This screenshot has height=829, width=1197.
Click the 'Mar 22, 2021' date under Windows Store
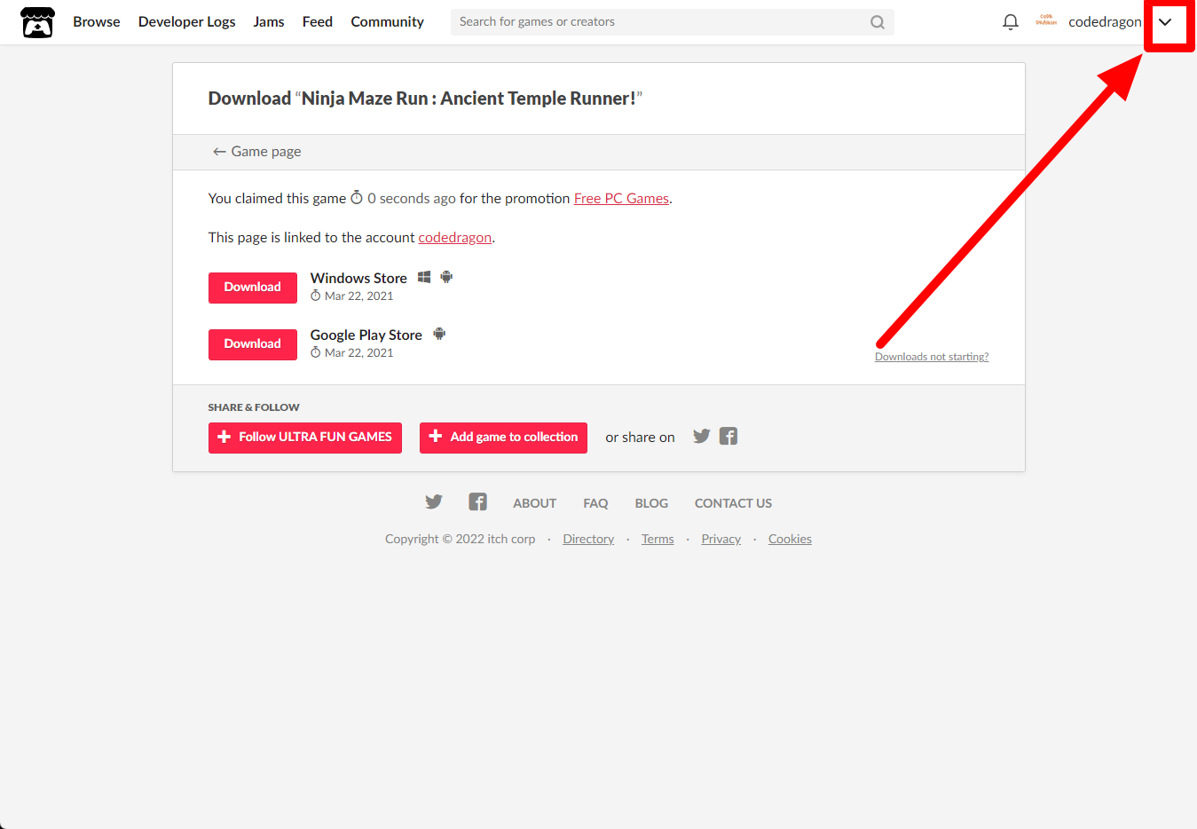(x=358, y=296)
